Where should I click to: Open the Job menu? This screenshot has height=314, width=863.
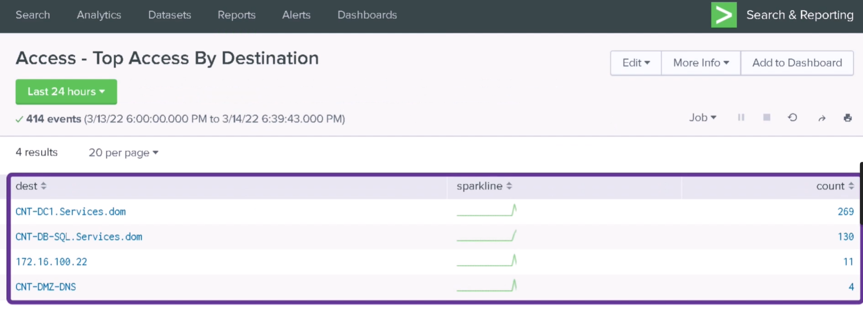coord(703,118)
